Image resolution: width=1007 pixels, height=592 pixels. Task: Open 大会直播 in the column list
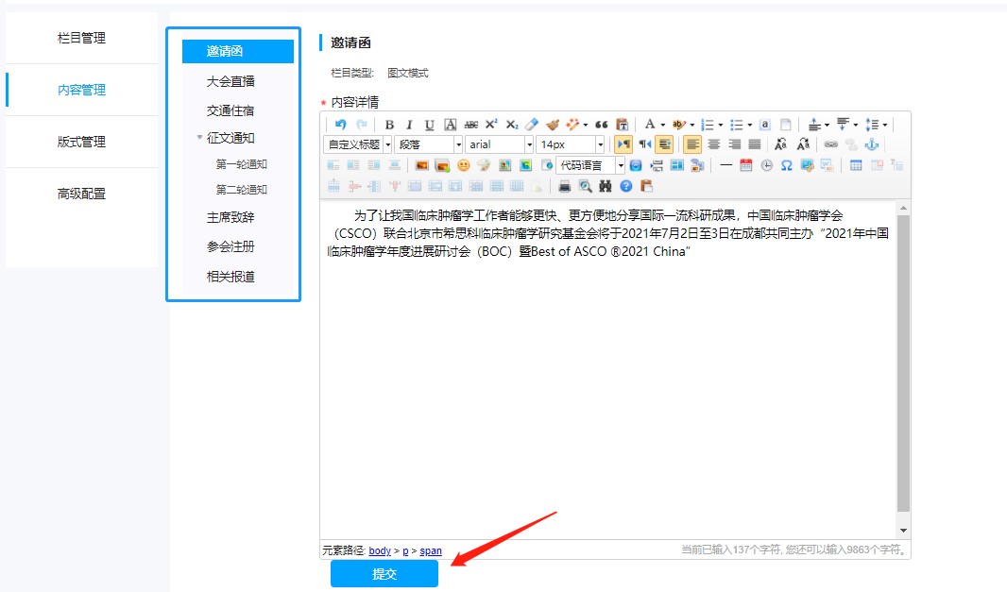pos(230,81)
